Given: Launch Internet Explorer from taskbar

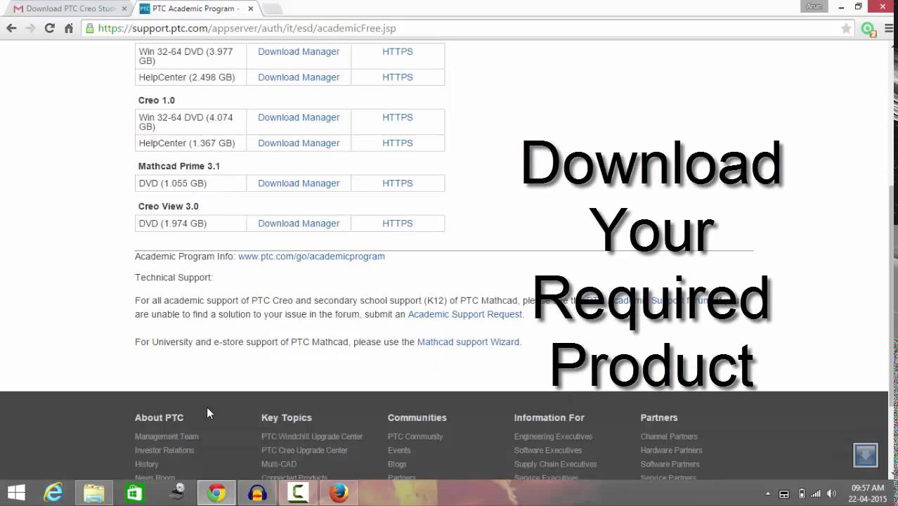Looking at the screenshot, I should coord(53,493).
